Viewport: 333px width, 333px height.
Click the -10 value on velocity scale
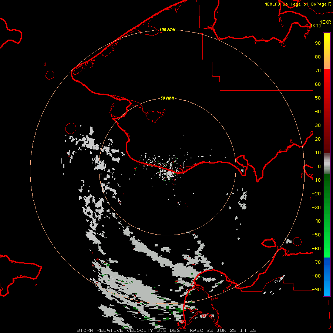[316, 180]
